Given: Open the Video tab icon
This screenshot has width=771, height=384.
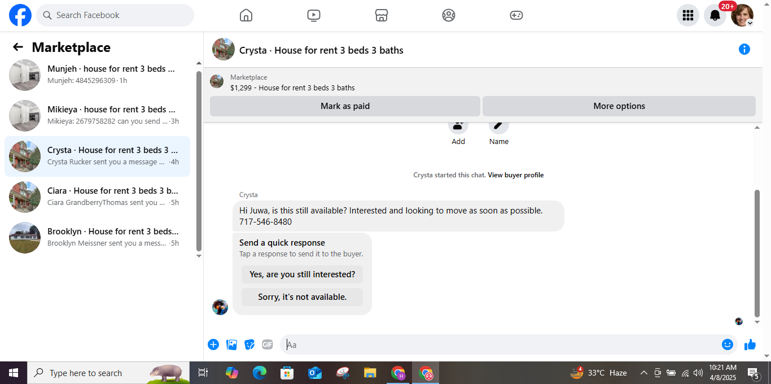Looking at the screenshot, I should tap(314, 15).
